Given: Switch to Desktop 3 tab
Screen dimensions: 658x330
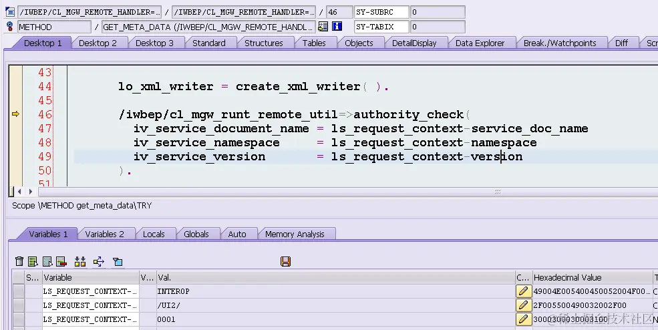Looking at the screenshot, I should pyautogui.click(x=154, y=43).
